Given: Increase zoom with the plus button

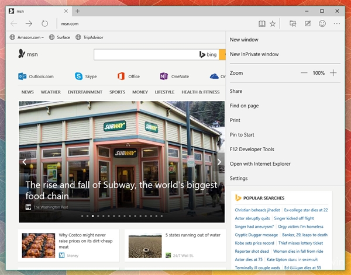Looking at the screenshot, I should point(333,73).
